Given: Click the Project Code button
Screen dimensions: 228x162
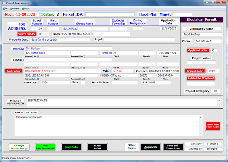Looking at the screenshot, I should [x=195, y=71].
